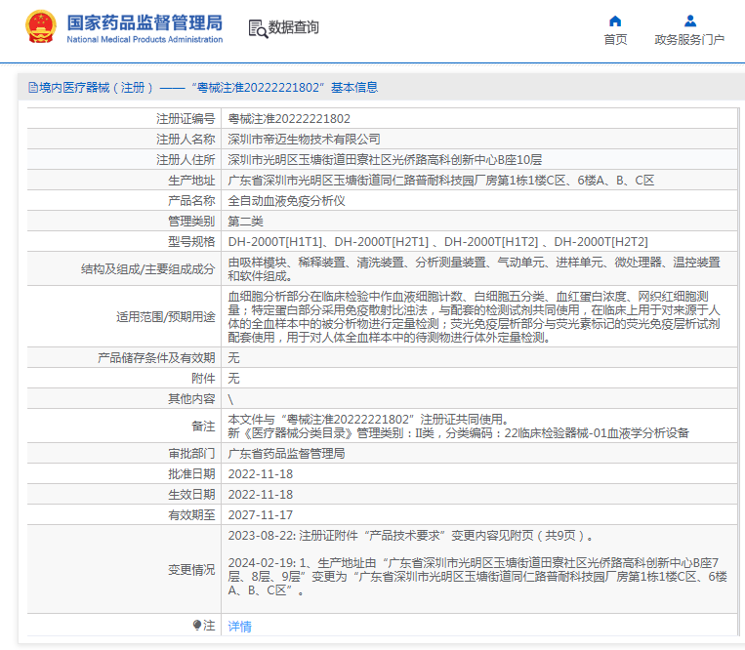Select the 2023-08-22 change record line
The height and width of the screenshot is (650, 745).
[x=411, y=536]
